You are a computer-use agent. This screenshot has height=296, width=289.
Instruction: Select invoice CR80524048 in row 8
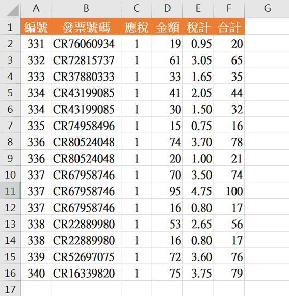86,141
